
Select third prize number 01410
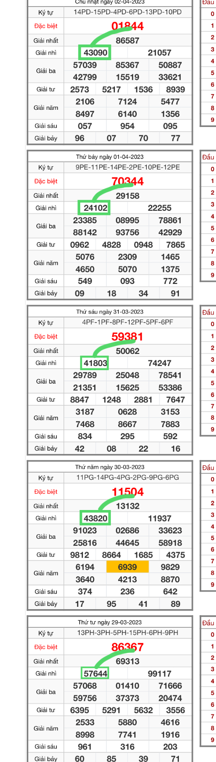pos(127,686)
